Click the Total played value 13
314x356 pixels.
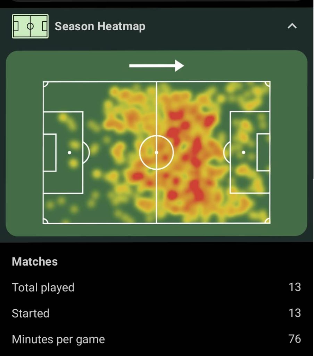(x=295, y=287)
